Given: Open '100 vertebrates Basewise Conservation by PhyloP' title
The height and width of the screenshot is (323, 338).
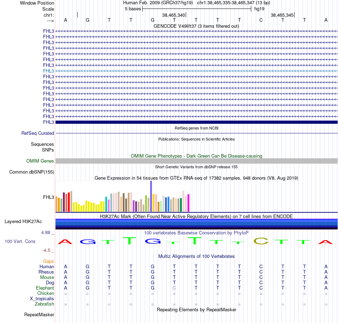Looking at the screenshot, I should pos(196,233).
